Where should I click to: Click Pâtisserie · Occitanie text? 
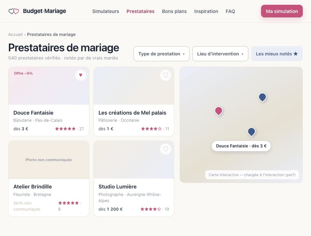coord(119,120)
